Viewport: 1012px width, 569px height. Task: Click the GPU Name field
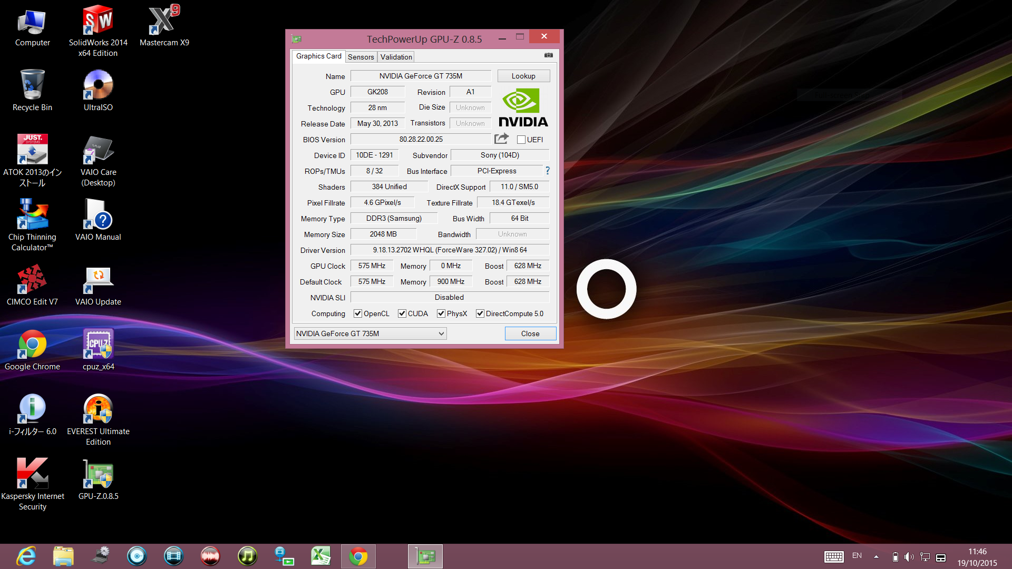pos(421,76)
